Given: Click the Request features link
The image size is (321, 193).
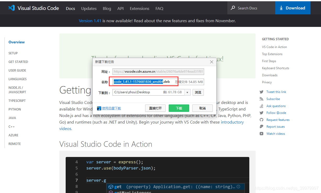Looking at the screenshot, I should pyautogui.click(x=278, y=120).
